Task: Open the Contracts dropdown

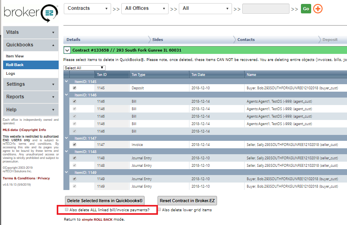Action: (87, 8)
